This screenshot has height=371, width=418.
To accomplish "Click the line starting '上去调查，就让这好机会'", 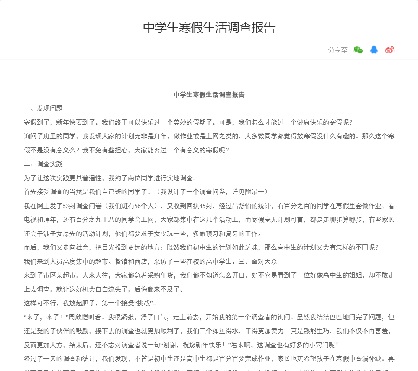I will pyautogui.click(x=104, y=289).
